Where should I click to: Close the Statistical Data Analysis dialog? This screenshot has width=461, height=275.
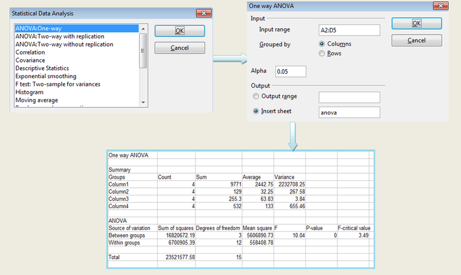[202, 13]
